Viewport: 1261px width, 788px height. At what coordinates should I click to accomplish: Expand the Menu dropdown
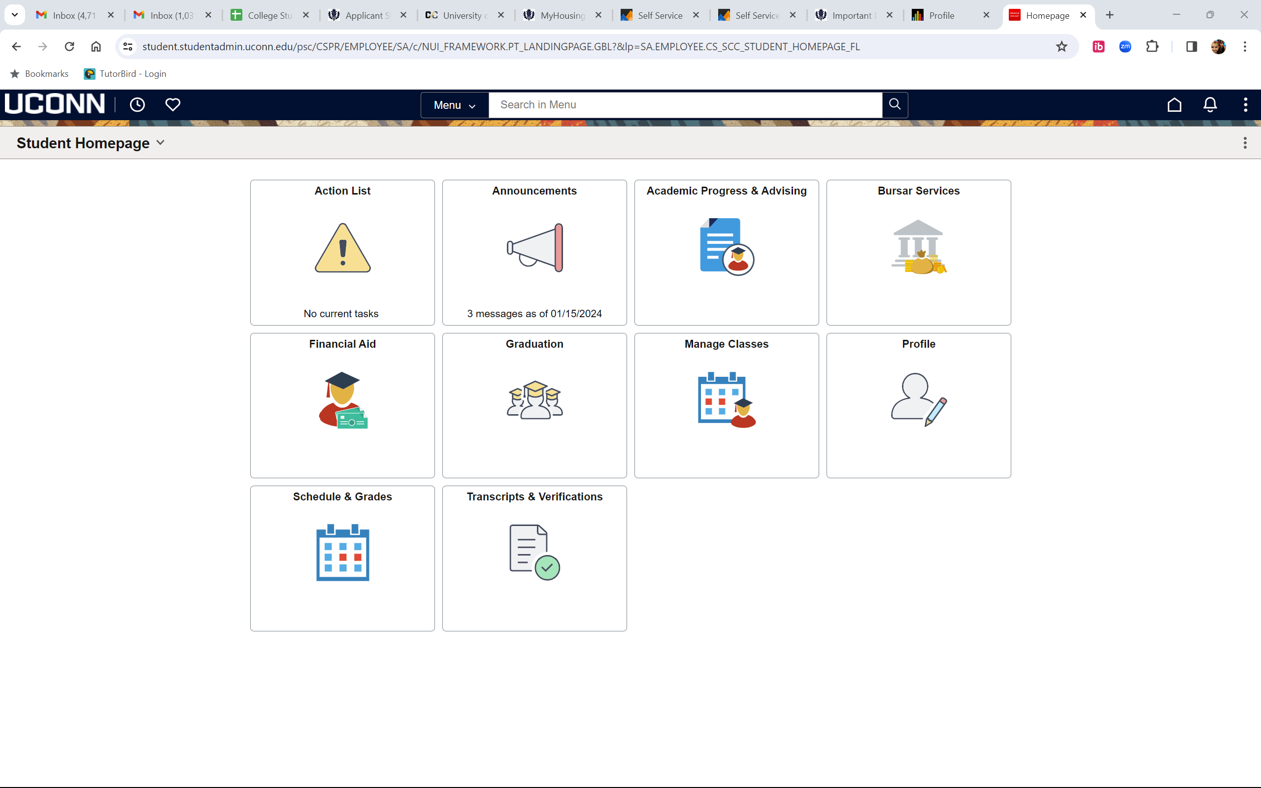tap(454, 105)
